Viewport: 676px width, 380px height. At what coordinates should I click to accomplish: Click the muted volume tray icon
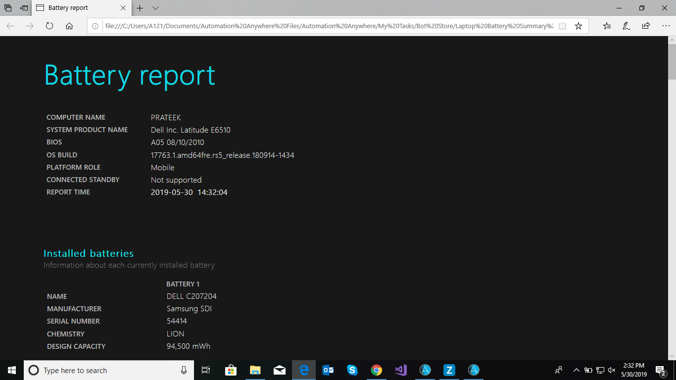click(x=612, y=370)
